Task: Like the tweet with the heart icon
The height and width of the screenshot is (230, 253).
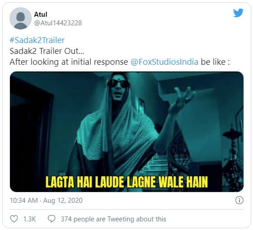Action: pyautogui.click(x=14, y=219)
